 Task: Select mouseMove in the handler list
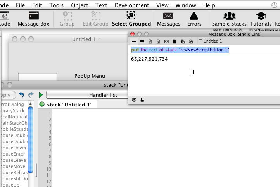pos(14,166)
